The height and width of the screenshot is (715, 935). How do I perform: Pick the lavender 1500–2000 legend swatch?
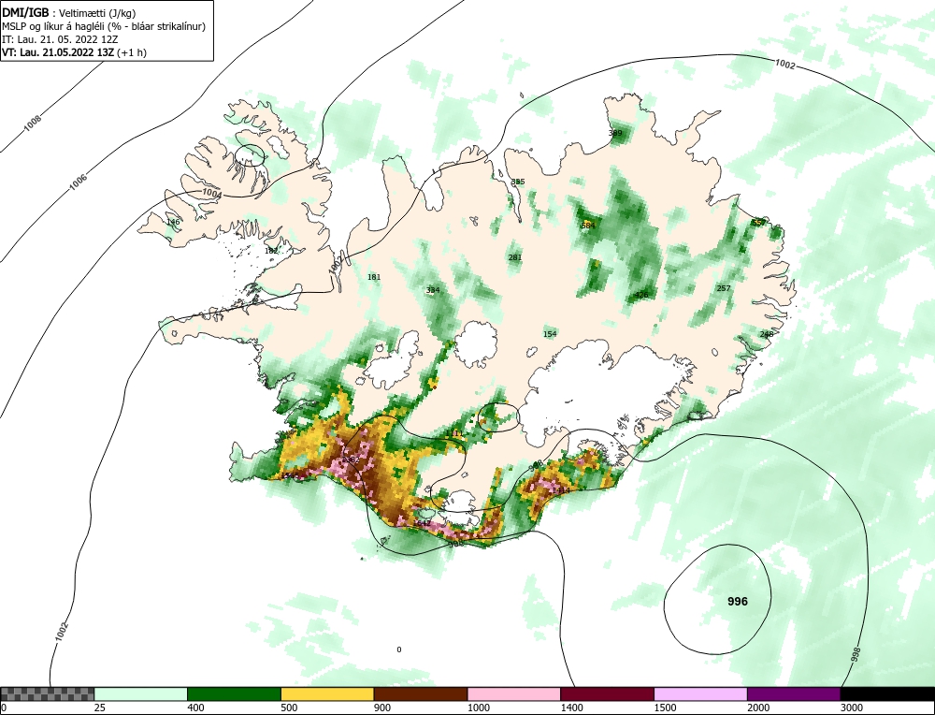coord(700,693)
